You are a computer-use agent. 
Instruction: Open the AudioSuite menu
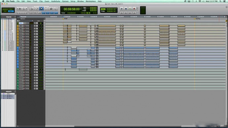[x=56, y=1]
